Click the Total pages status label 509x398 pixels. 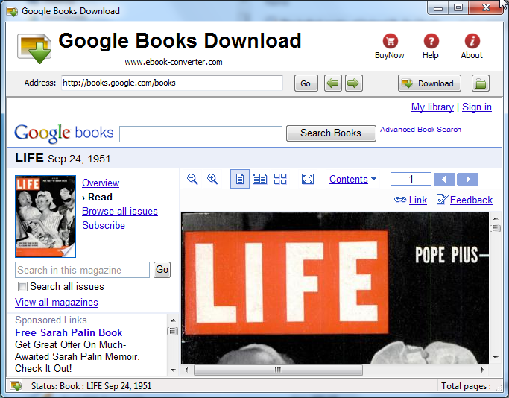coord(466,386)
